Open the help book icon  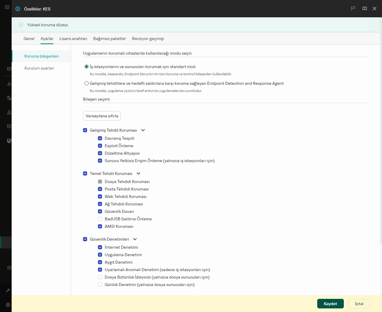pyautogui.click(x=364, y=9)
